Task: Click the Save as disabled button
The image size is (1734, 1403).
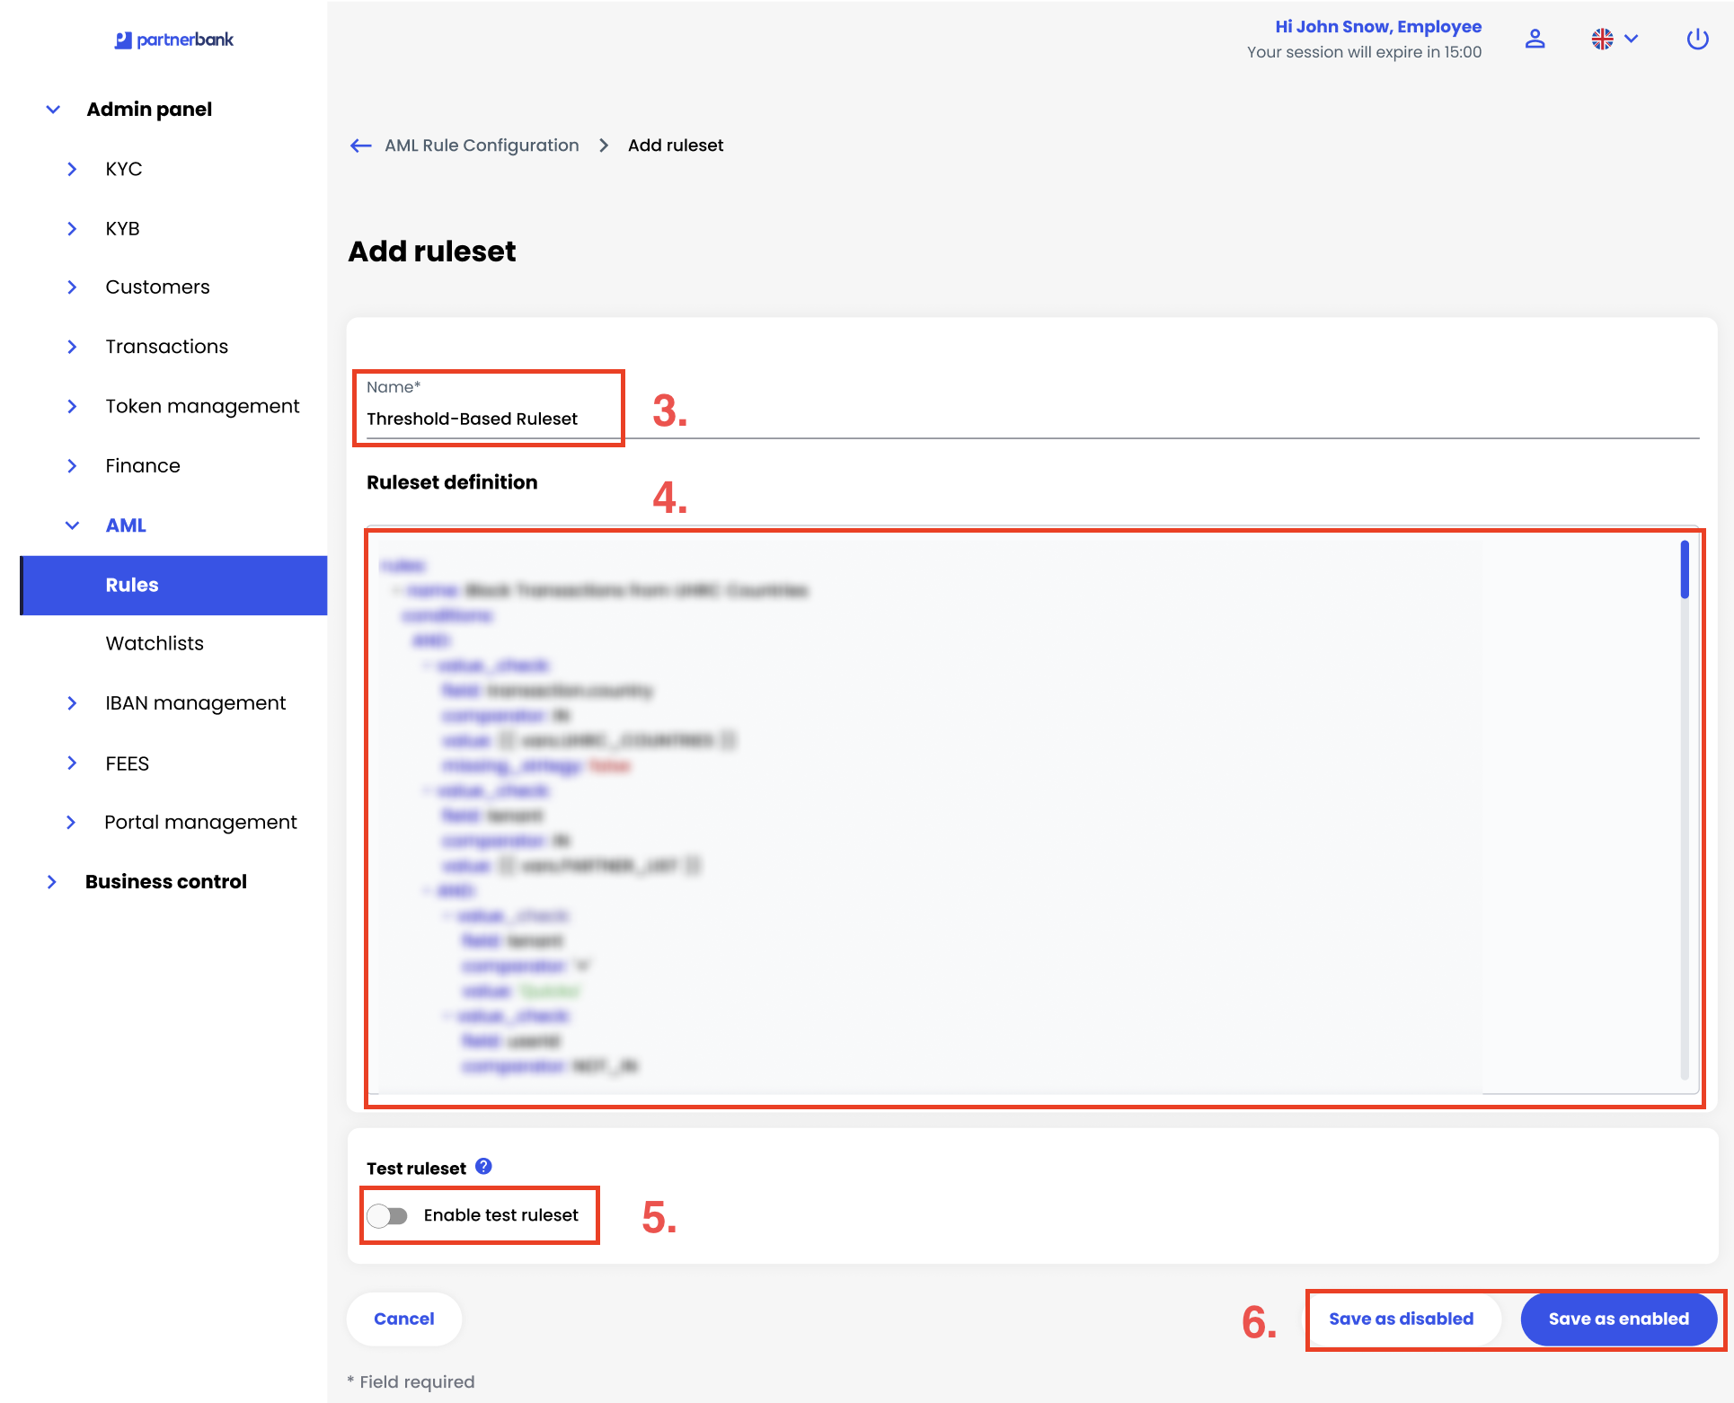Action: tap(1401, 1319)
